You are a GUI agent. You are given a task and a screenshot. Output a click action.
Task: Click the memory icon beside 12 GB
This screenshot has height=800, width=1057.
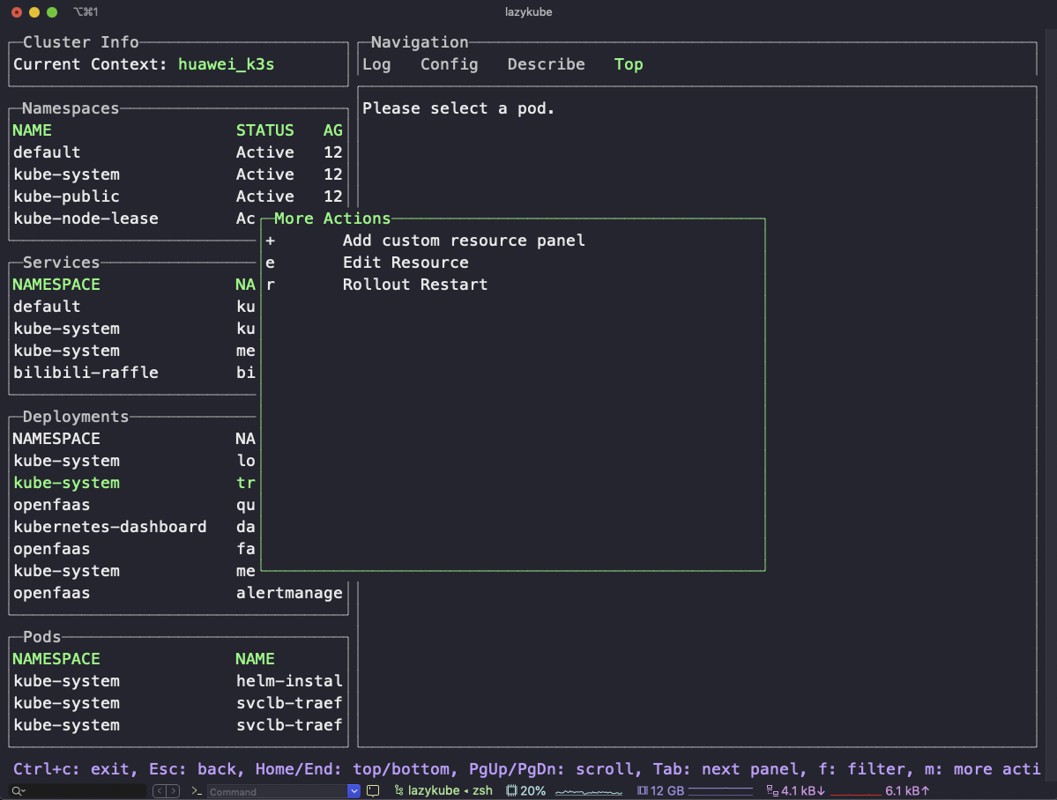click(x=643, y=790)
